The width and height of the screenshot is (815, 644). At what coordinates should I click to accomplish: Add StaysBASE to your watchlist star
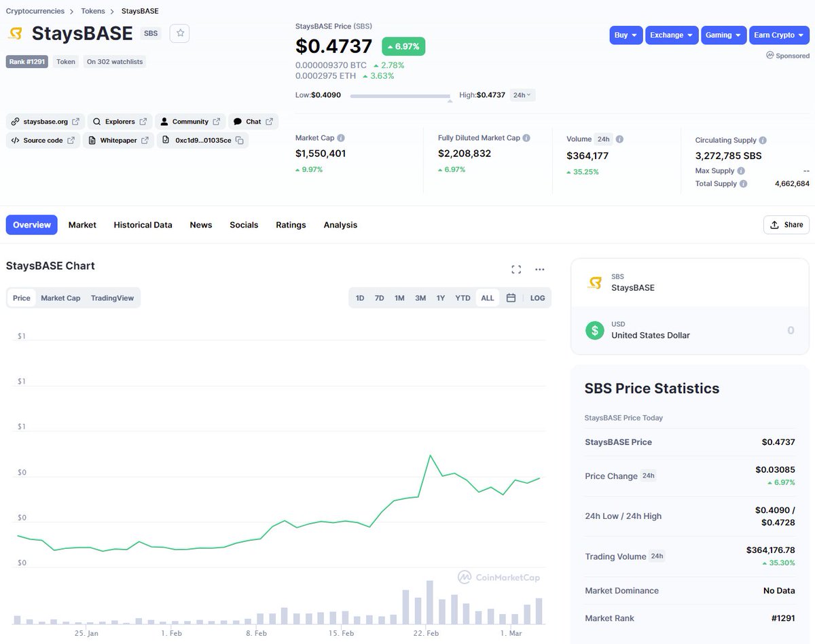[x=179, y=33]
